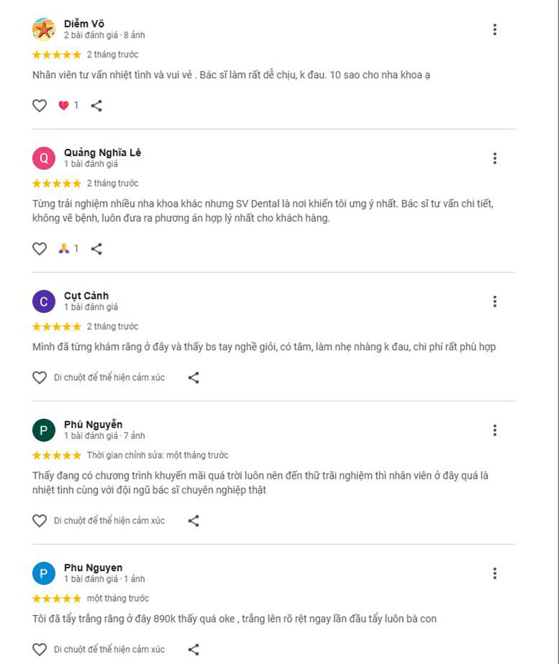Click heart icon on Phu Nguyen's whitening review
559x664 pixels.
pos(40,649)
